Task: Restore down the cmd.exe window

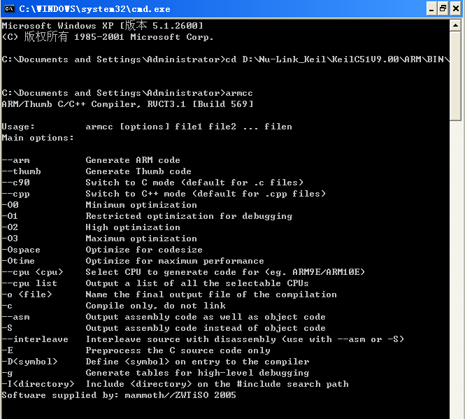Action: pos(443,9)
